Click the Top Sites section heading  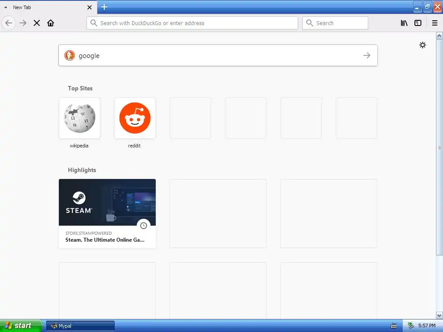80,88
